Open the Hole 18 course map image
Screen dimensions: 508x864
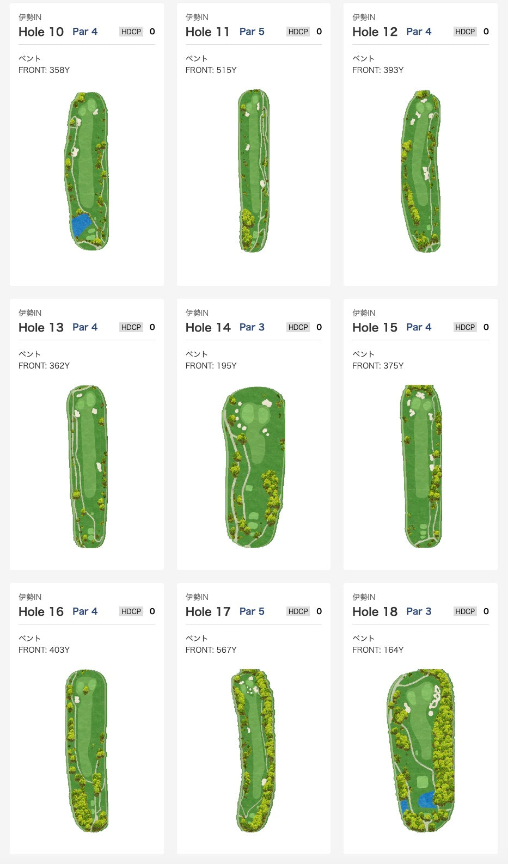pyautogui.click(x=421, y=751)
